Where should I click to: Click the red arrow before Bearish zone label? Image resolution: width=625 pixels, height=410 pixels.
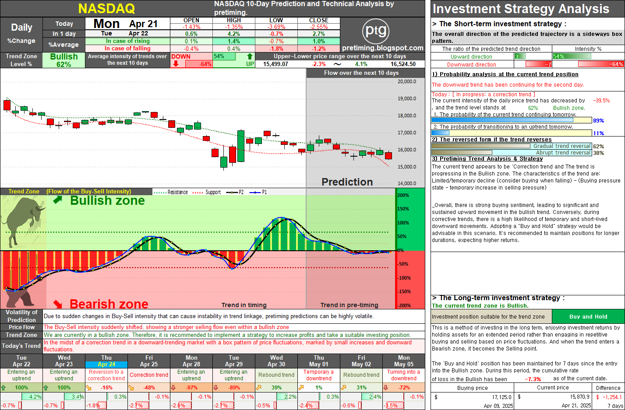[x=58, y=304]
